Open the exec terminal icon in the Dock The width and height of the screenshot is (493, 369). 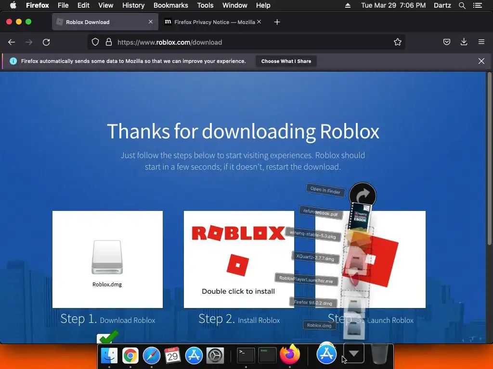(267, 356)
